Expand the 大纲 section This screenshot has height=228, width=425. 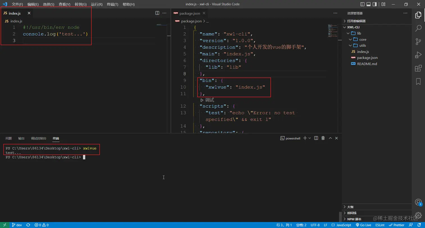377,207
